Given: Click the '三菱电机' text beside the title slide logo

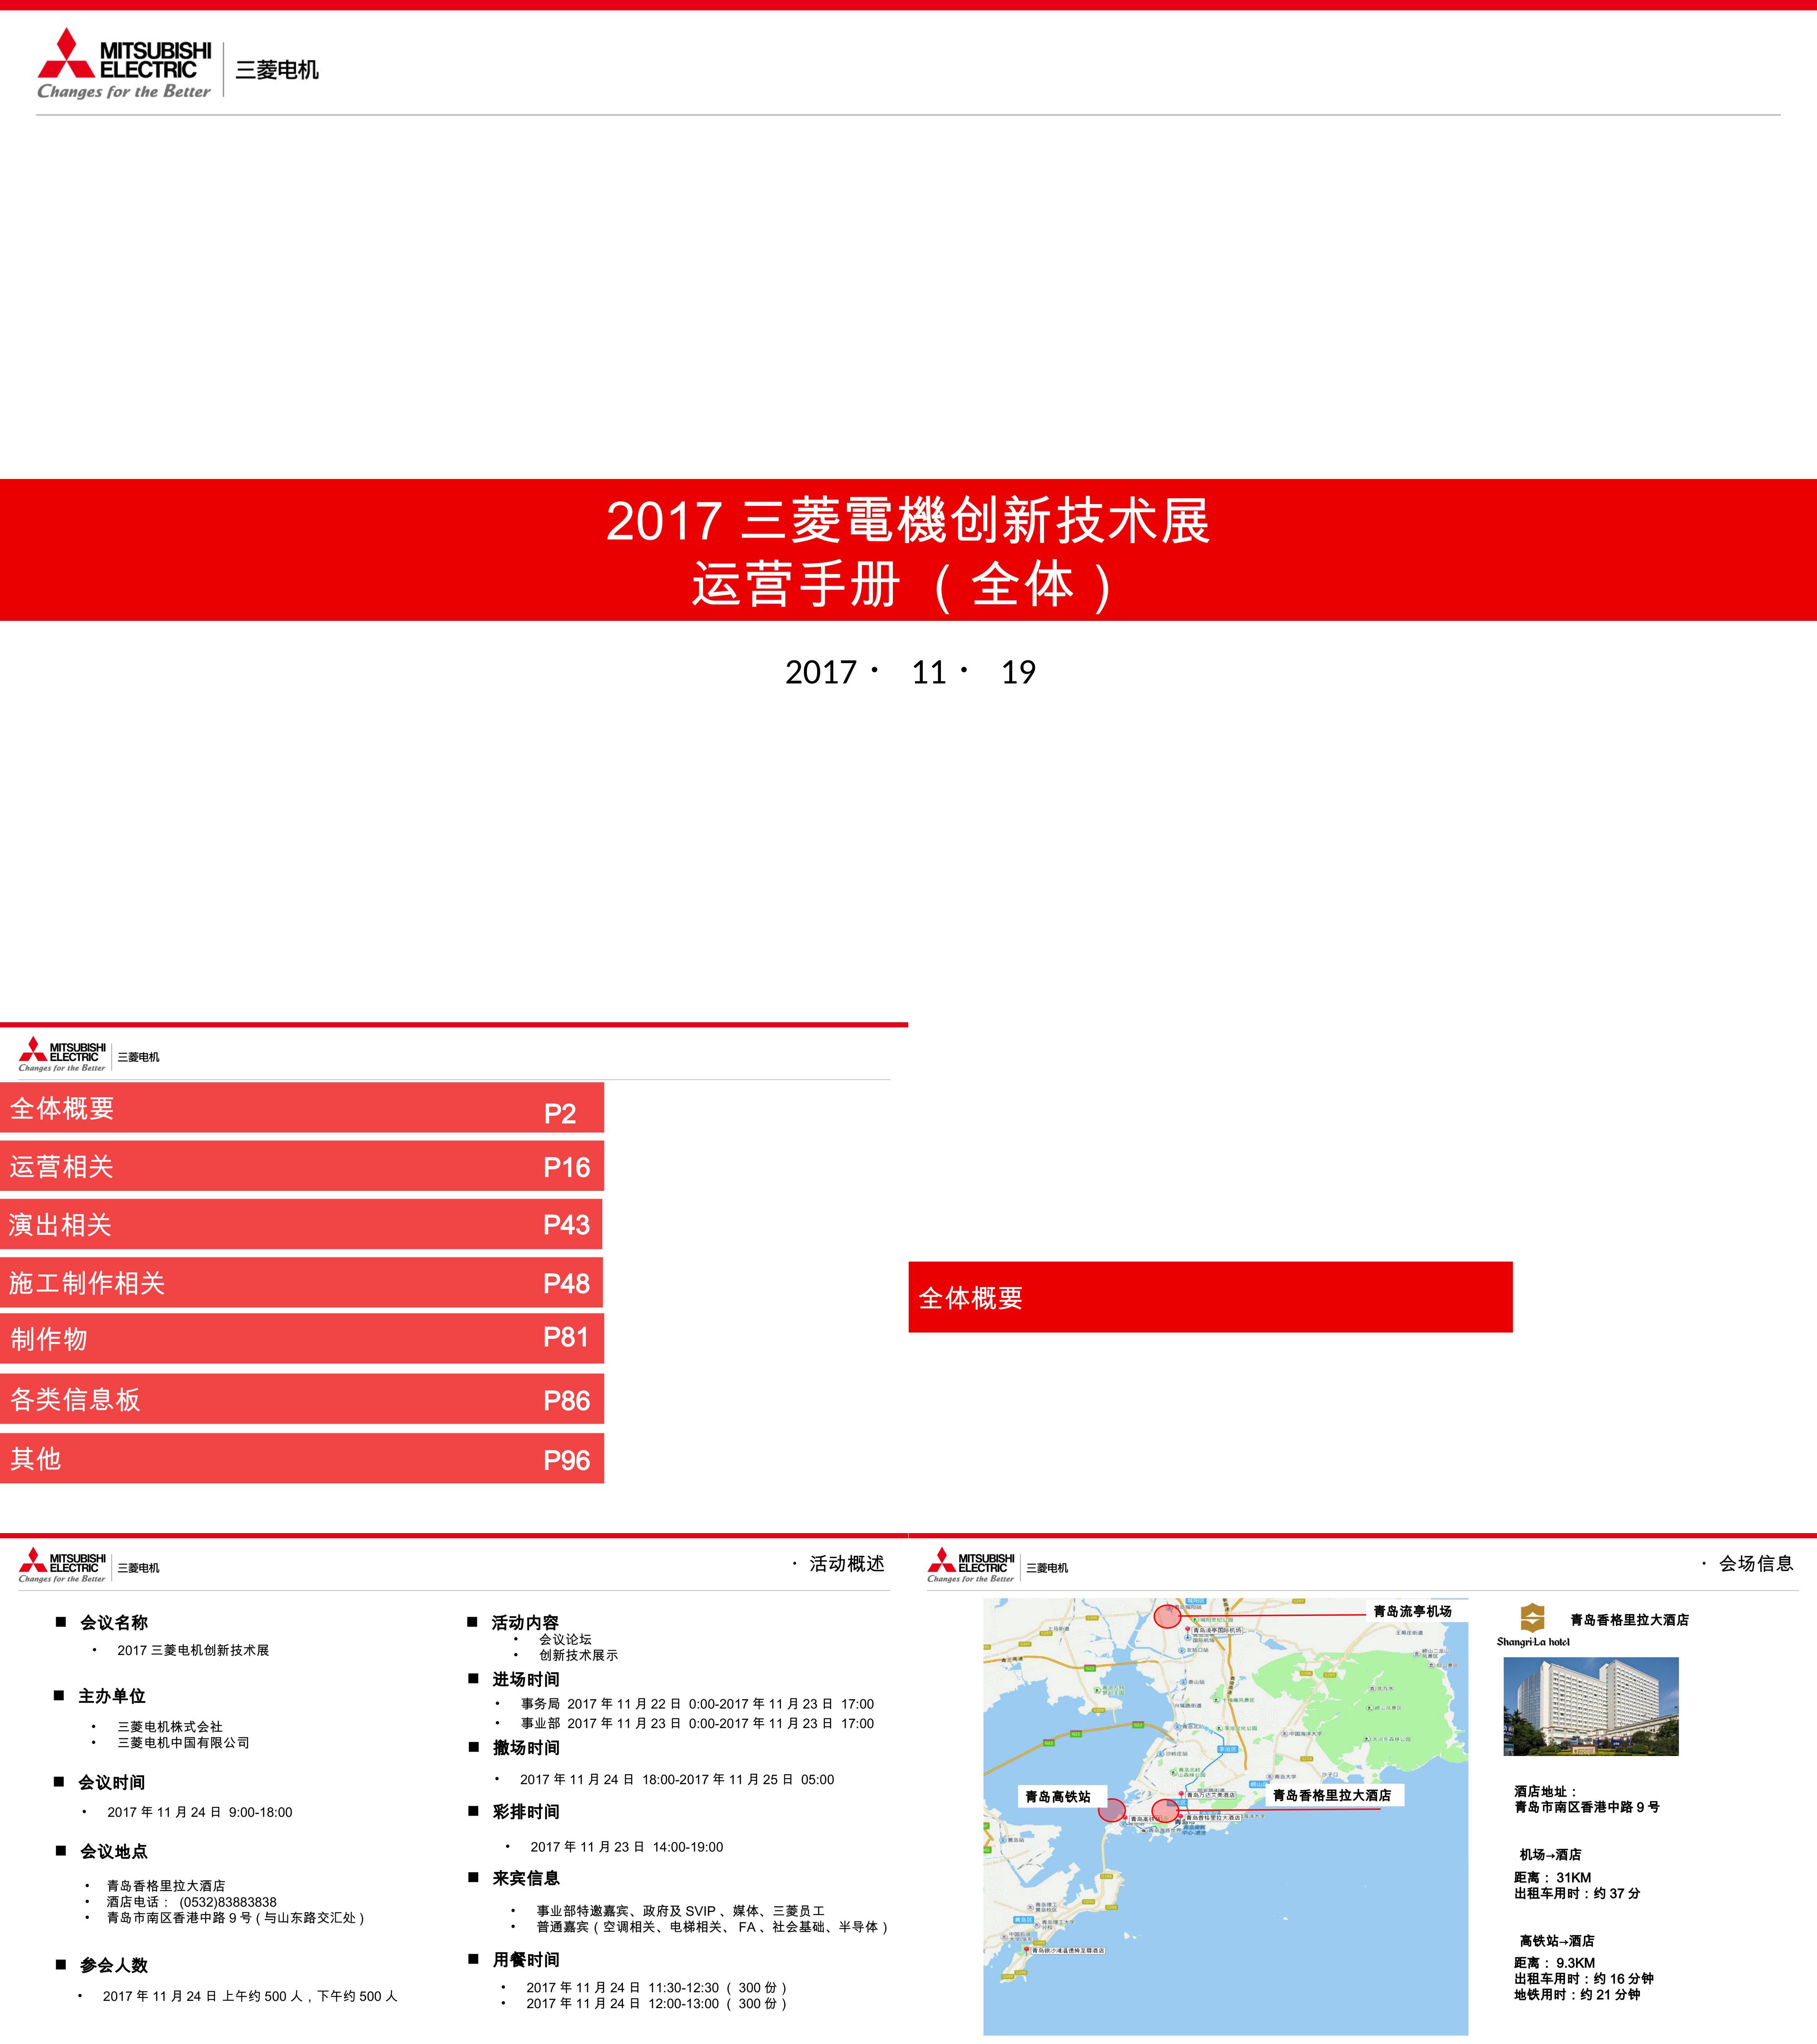Looking at the screenshot, I should pos(277,70).
